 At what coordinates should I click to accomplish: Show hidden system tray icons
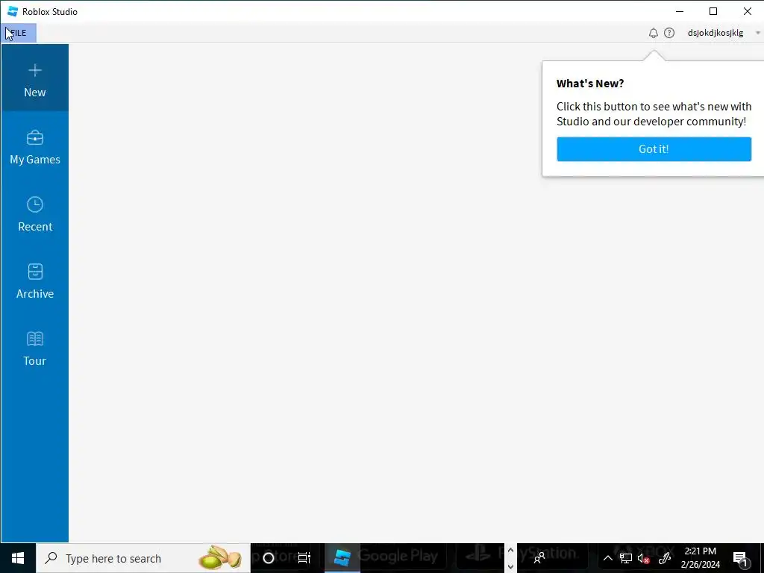(608, 558)
